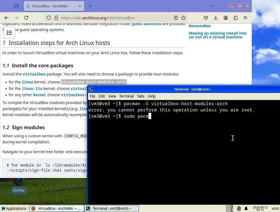This screenshot has width=280, height=212.
Task: Click the panel clock showing 09:15
Action: tap(260, 208)
